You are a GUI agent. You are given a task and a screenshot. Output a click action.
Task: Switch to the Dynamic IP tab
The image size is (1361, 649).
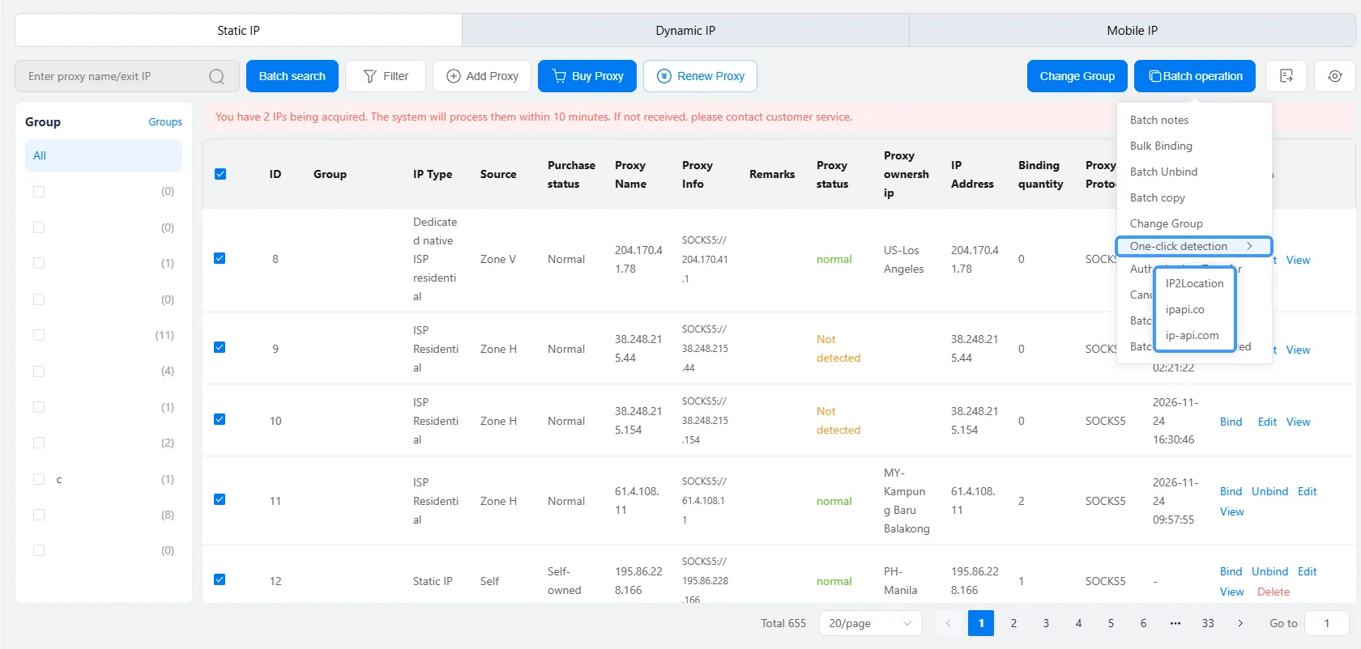[x=685, y=31]
